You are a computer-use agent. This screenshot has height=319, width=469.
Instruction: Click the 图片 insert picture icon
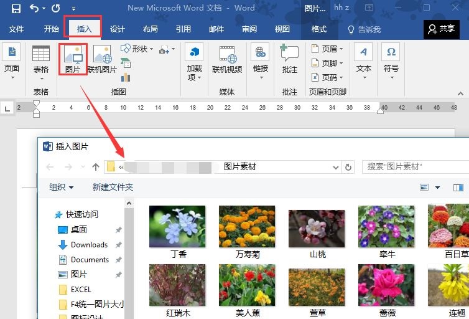tap(73, 59)
